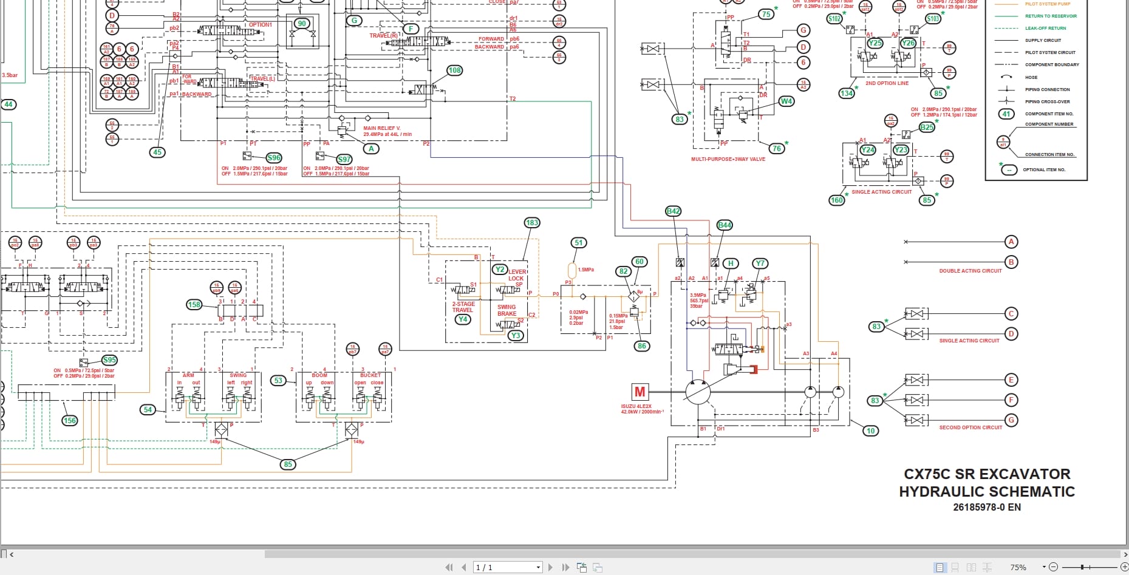Click the zoom slider handle
The width and height of the screenshot is (1129, 575).
point(1082,567)
